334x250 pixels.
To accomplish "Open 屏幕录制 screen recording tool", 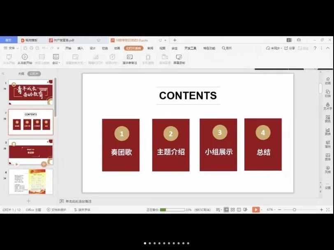I will [179, 58].
